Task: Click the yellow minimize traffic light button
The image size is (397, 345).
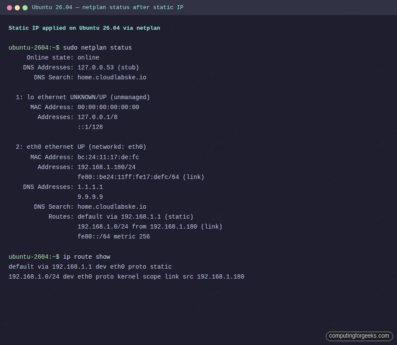Action: pyautogui.click(x=17, y=7)
